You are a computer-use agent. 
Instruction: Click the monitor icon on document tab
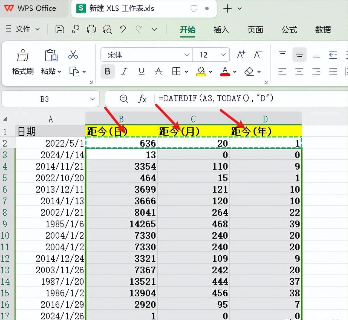click(194, 8)
